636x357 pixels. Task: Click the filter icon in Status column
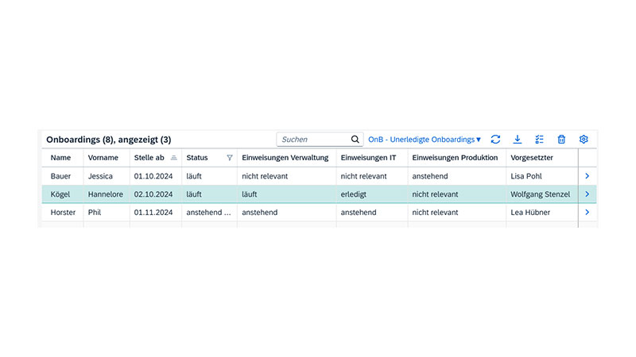pyautogui.click(x=230, y=158)
